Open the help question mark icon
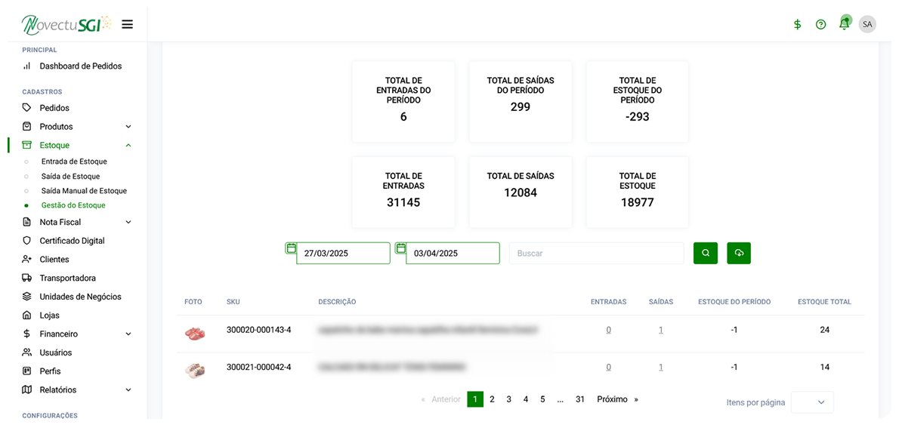The width and height of the screenshot is (899, 425). (820, 24)
